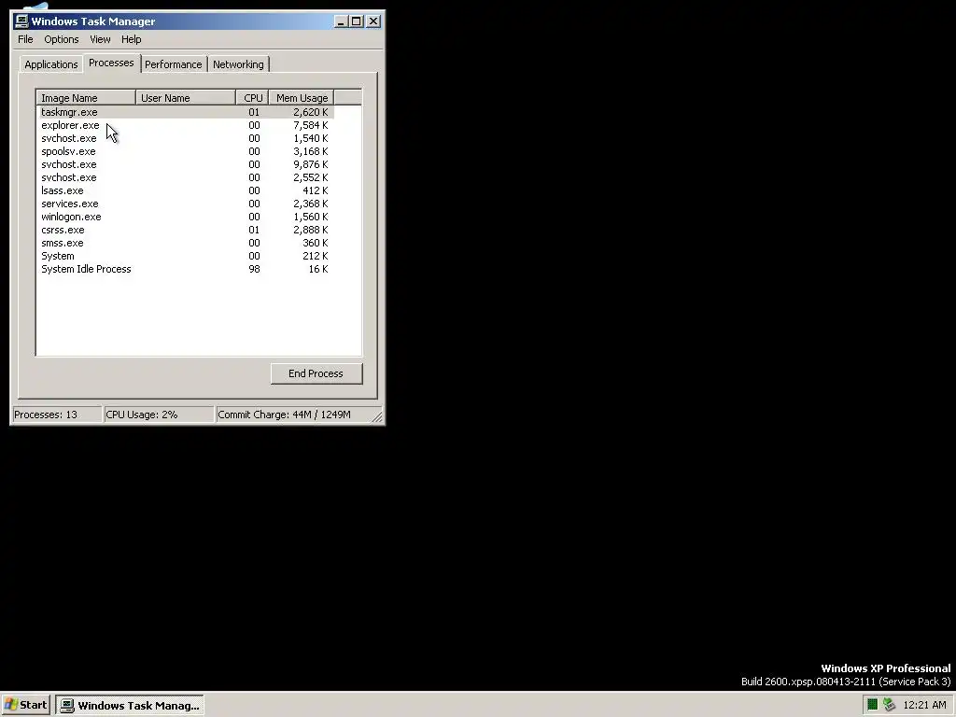Open the View menu
The image size is (956, 717).
(x=100, y=39)
